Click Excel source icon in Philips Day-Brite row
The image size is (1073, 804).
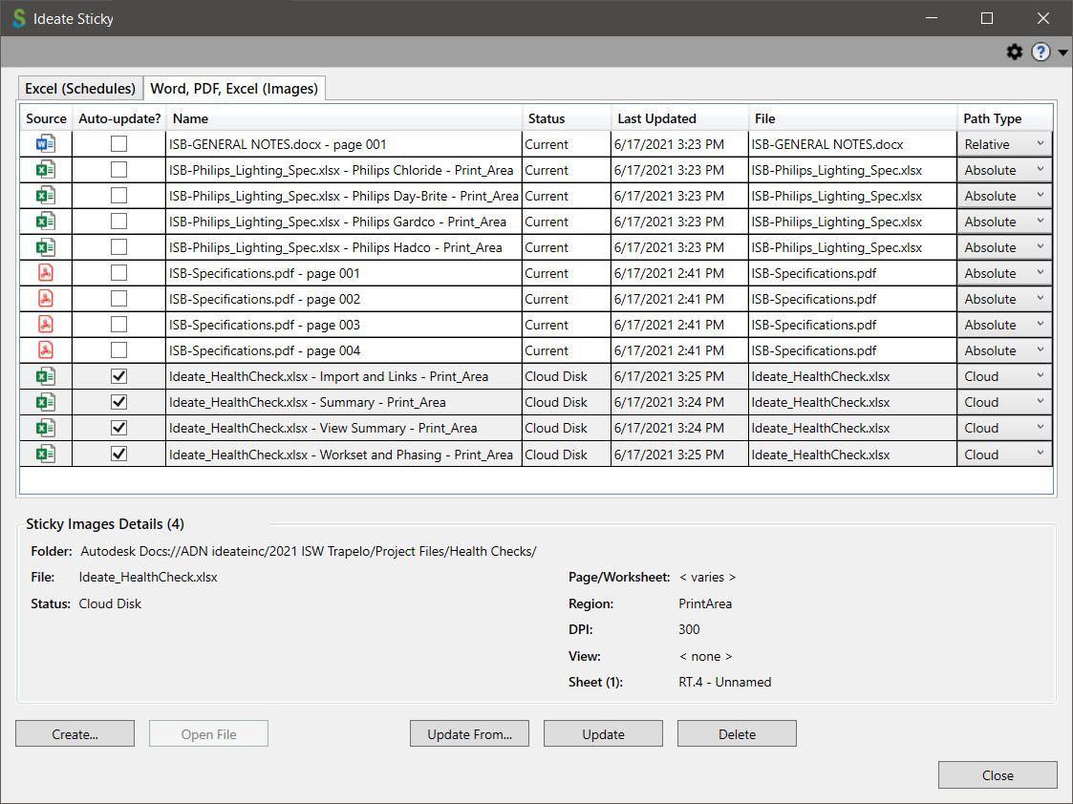click(x=45, y=196)
